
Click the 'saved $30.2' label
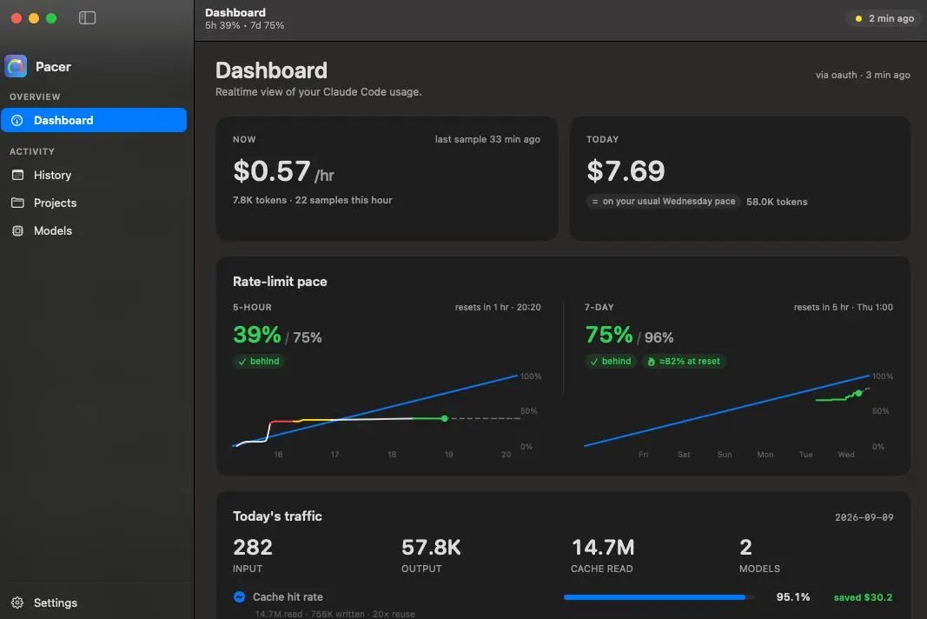tap(864, 597)
